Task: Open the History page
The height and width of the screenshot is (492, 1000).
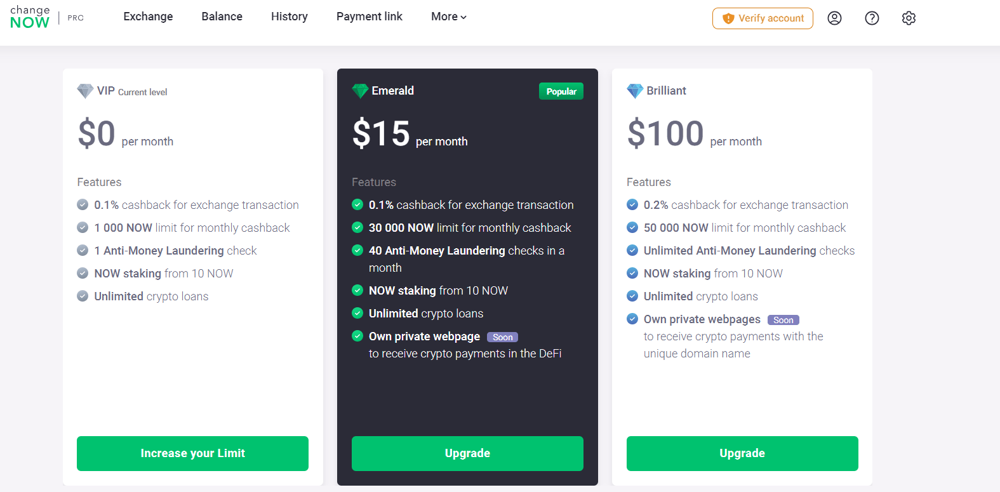Action: point(290,17)
